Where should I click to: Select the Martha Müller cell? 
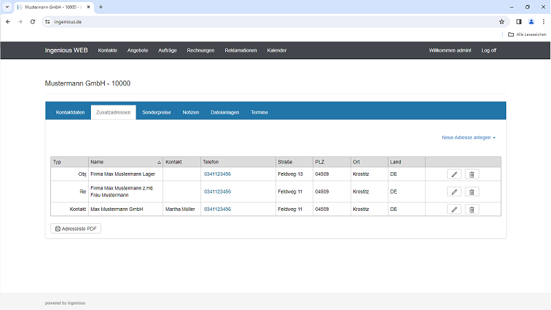click(182, 209)
